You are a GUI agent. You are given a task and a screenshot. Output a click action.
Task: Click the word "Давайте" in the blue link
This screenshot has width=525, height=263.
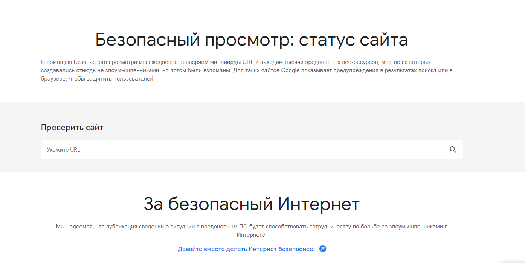tap(189, 249)
